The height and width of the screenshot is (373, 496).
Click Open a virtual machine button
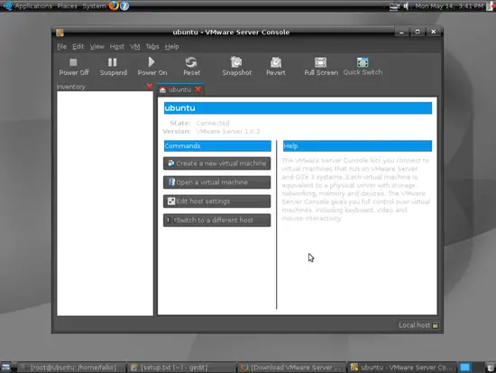tap(217, 182)
